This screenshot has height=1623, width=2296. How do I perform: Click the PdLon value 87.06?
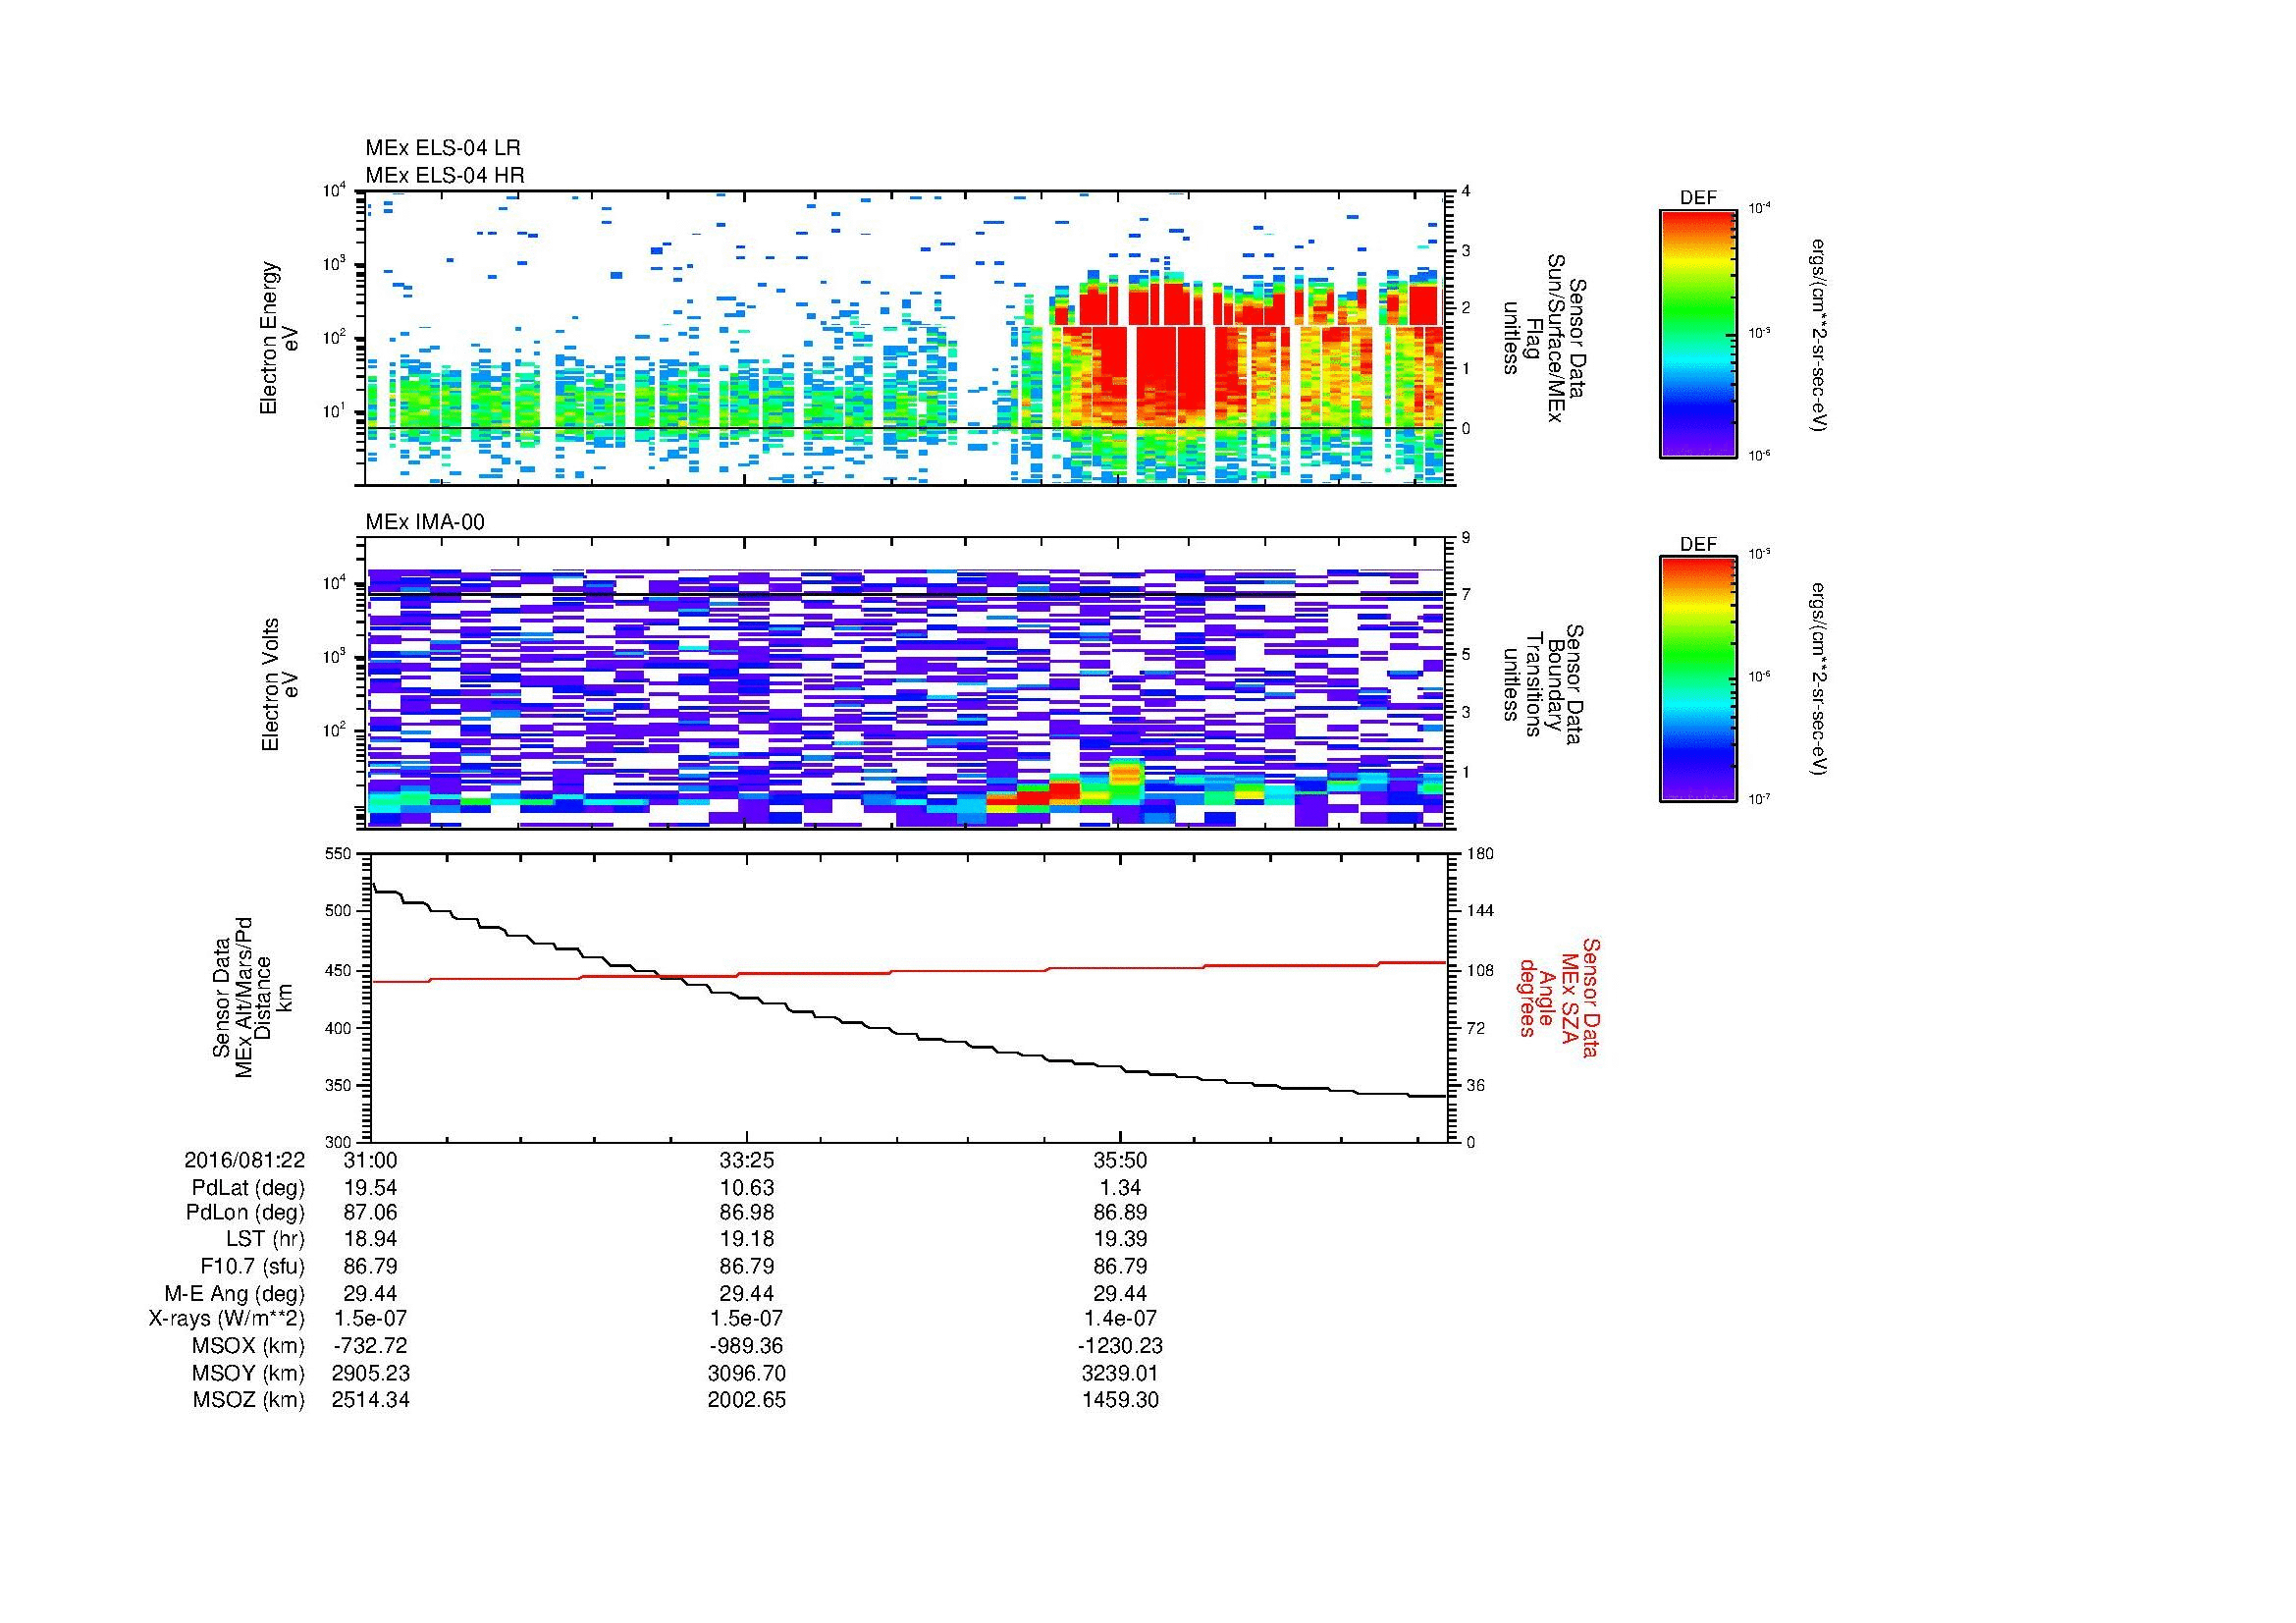tap(370, 1213)
